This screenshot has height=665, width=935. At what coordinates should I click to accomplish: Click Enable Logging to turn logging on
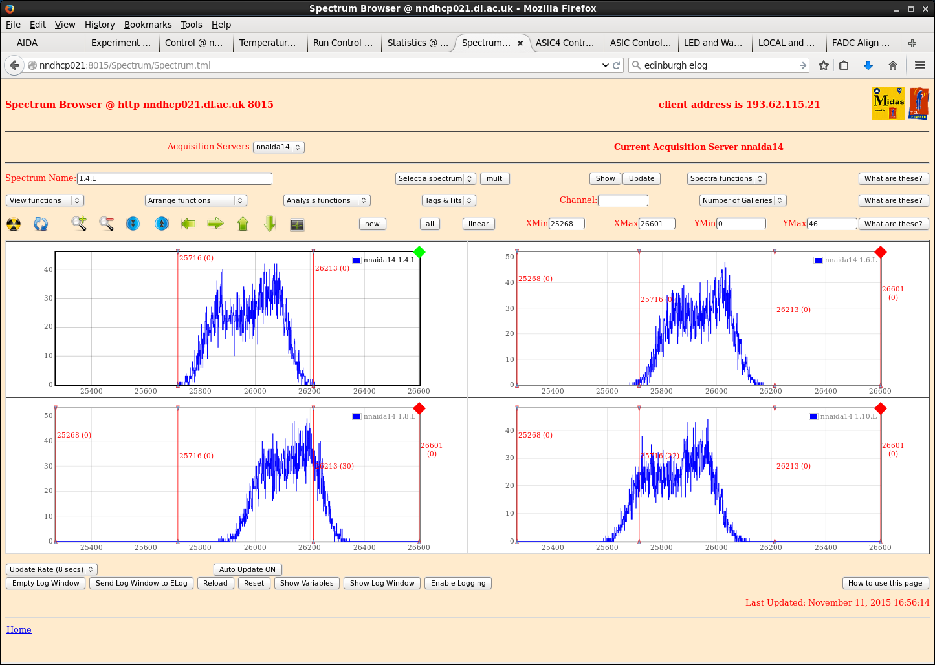click(457, 583)
